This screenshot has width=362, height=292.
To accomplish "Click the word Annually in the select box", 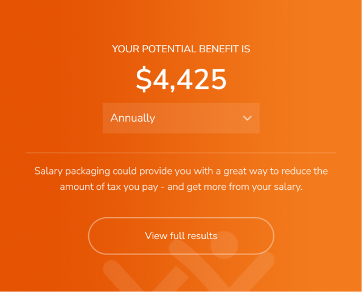I will click(x=133, y=118).
